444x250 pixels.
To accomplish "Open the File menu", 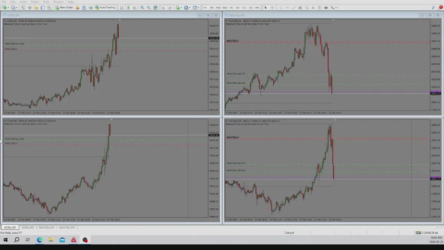I will (4, 2).
